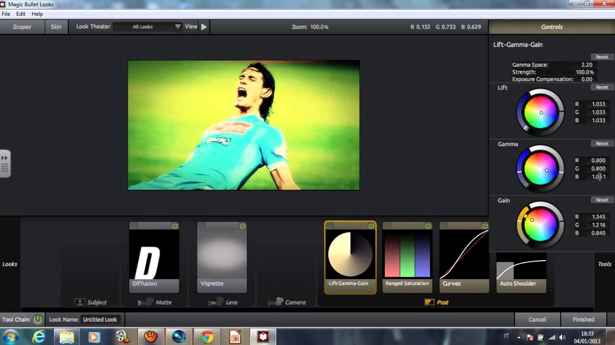The height and width of the screenshot is (345, 615).
Task: Open the Looks side drawer
Action: (10, 264)
